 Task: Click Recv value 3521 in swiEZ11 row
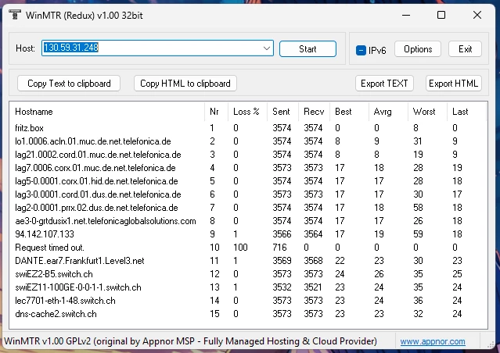[x=313, y=287]
